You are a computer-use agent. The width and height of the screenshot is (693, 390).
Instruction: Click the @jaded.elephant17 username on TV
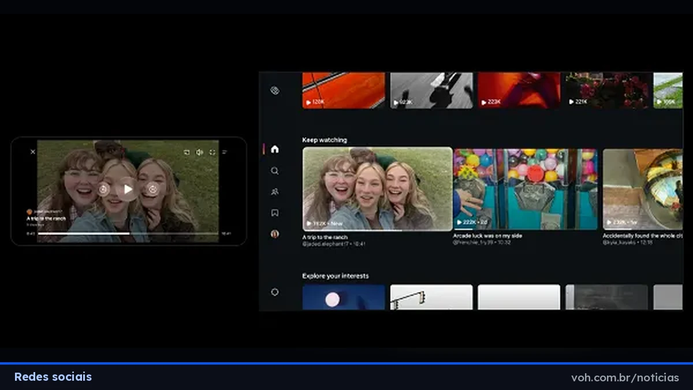pyautogui.click(x=325, y=244)
